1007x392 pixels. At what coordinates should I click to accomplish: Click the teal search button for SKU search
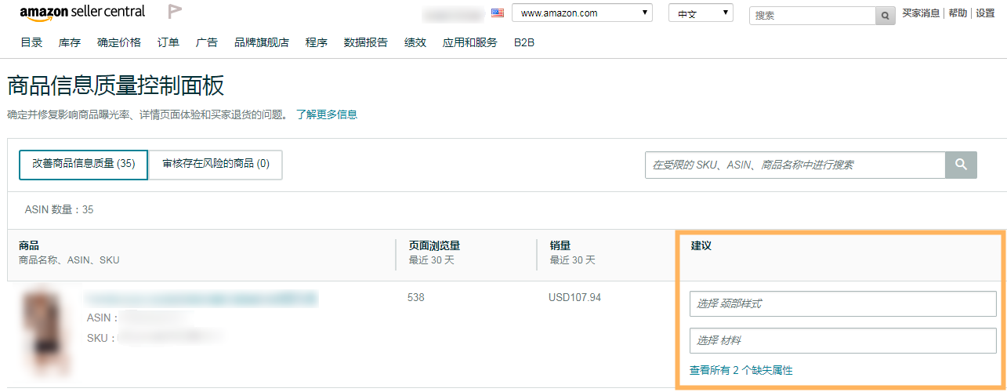(x=962, y=165)
